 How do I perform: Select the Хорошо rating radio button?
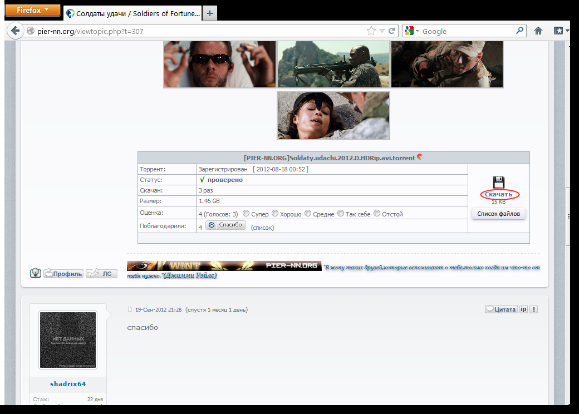274,213
